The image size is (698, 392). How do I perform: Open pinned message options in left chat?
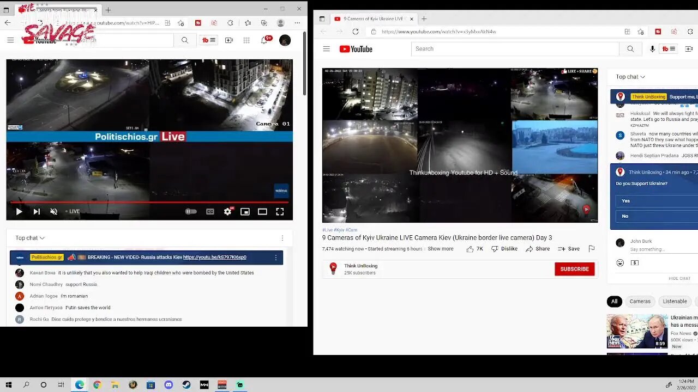pyautogui.click(x=276, y=258)
